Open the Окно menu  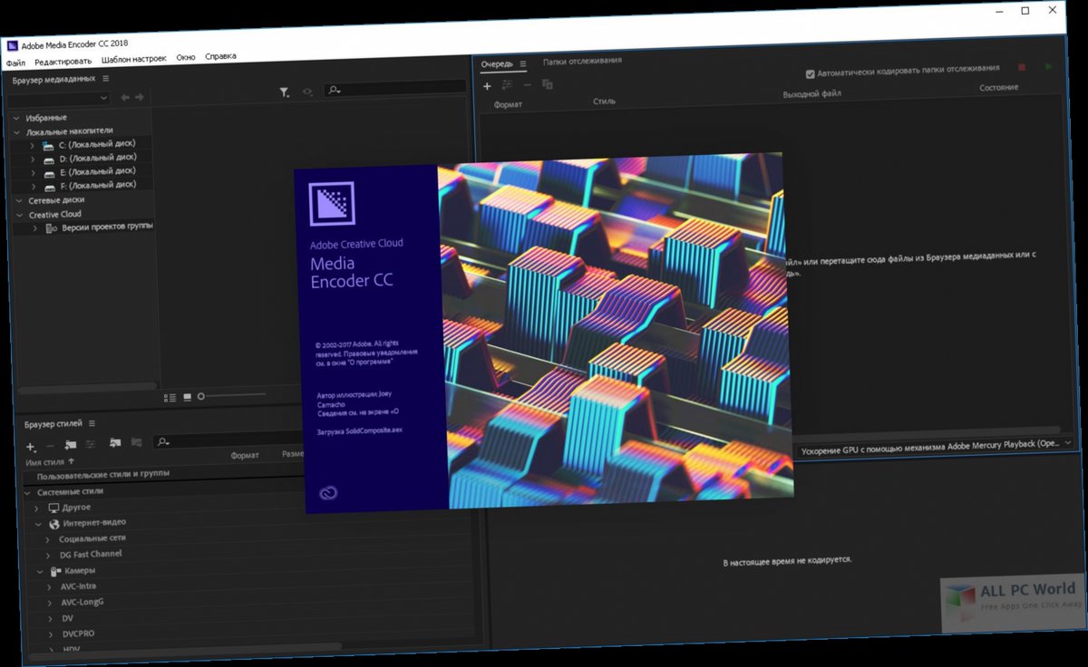point(186,57)
